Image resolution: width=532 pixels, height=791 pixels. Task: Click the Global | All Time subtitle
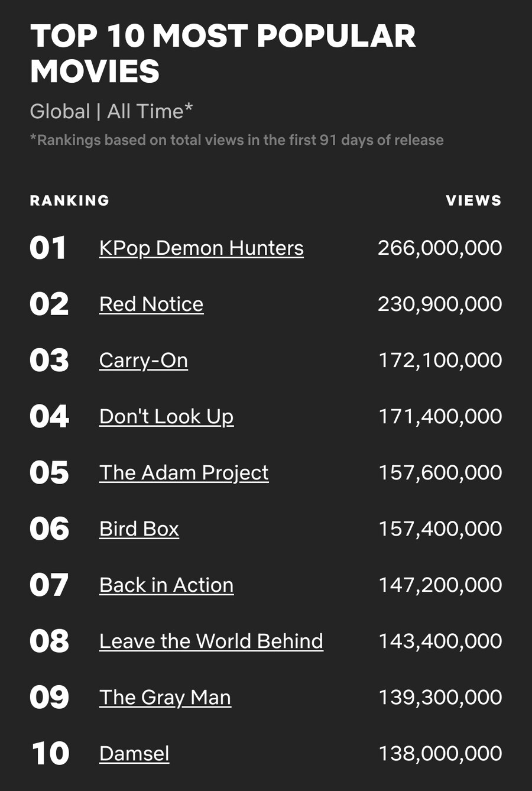tap(111, 111)
